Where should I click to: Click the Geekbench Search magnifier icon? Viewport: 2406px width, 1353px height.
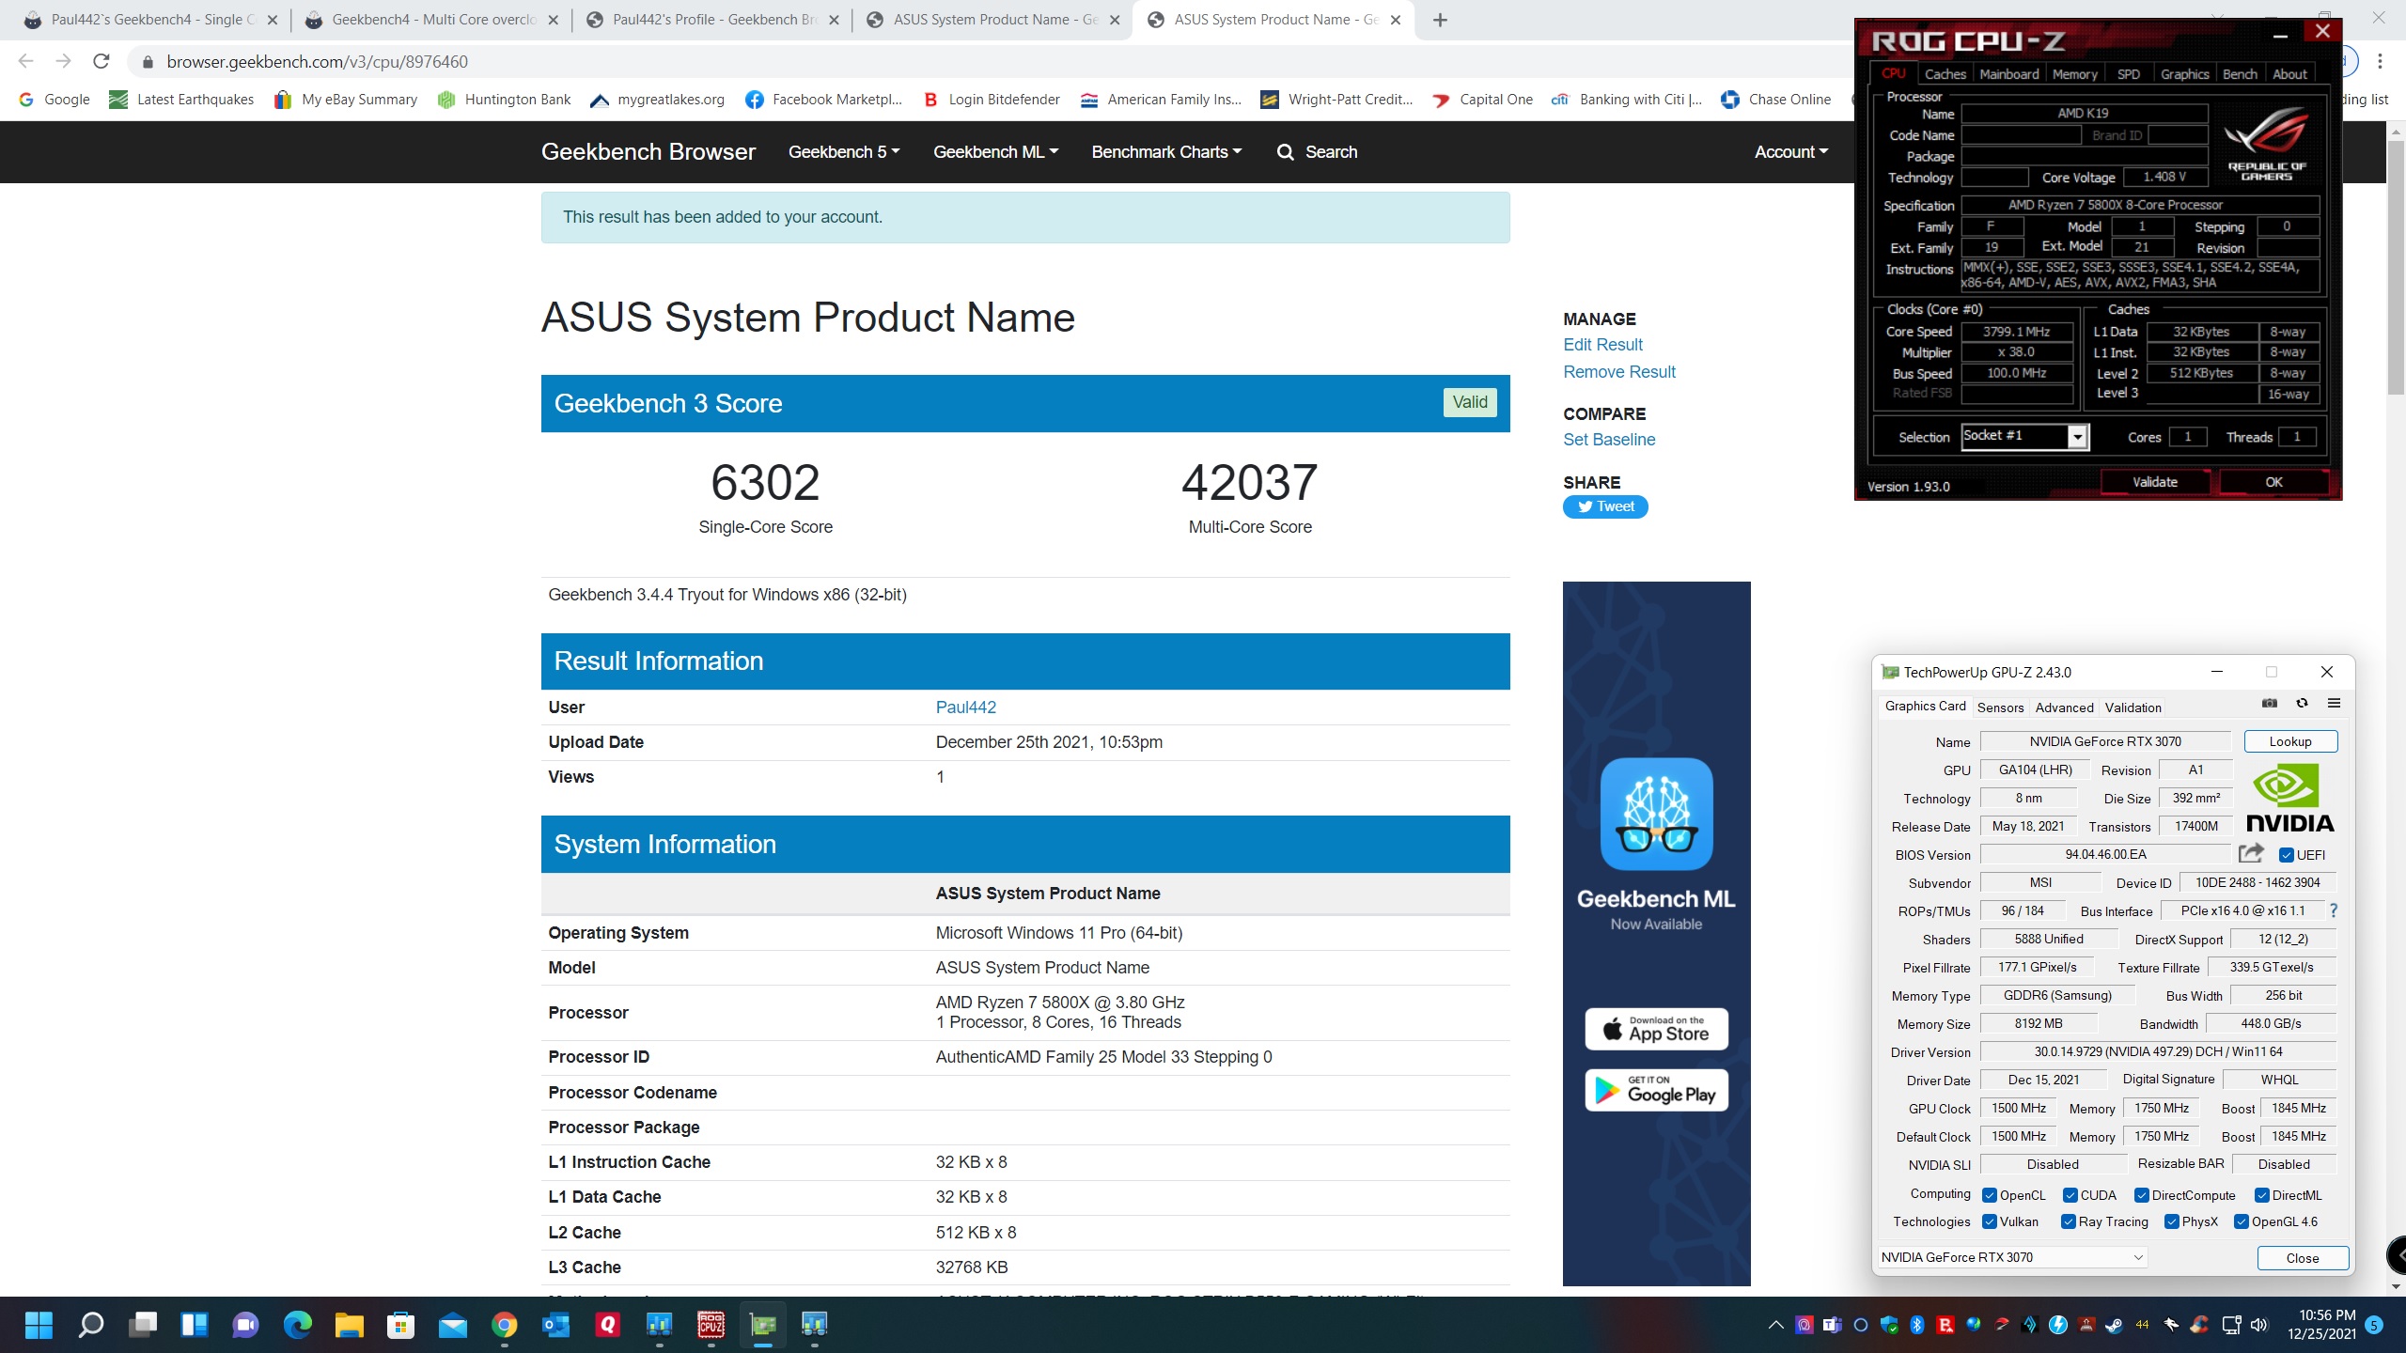pos(1285,152)
